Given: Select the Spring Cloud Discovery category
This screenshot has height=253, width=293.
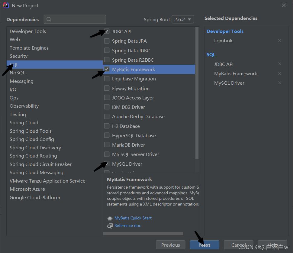Looking at the screenshot, I should (55, 148).
